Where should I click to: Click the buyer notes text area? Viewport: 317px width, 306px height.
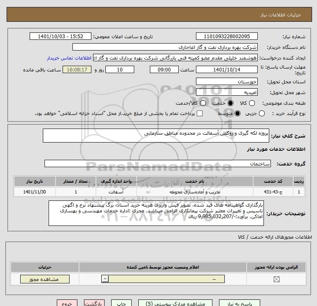(156, 213)
